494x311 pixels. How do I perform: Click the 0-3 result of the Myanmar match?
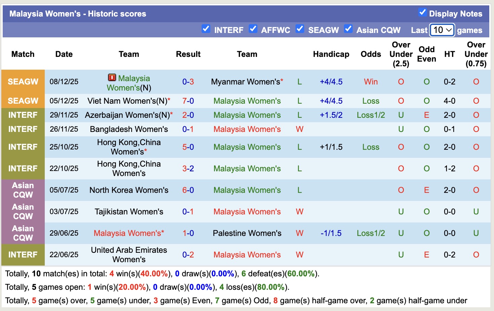point(188,81)
